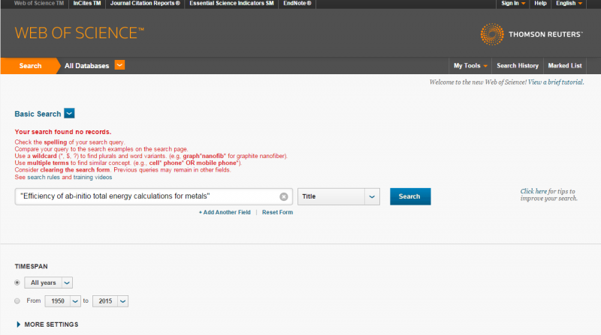Viewport: 601px width, 335px height.
Task: Click the blue Search button
Action: (410, 196)
